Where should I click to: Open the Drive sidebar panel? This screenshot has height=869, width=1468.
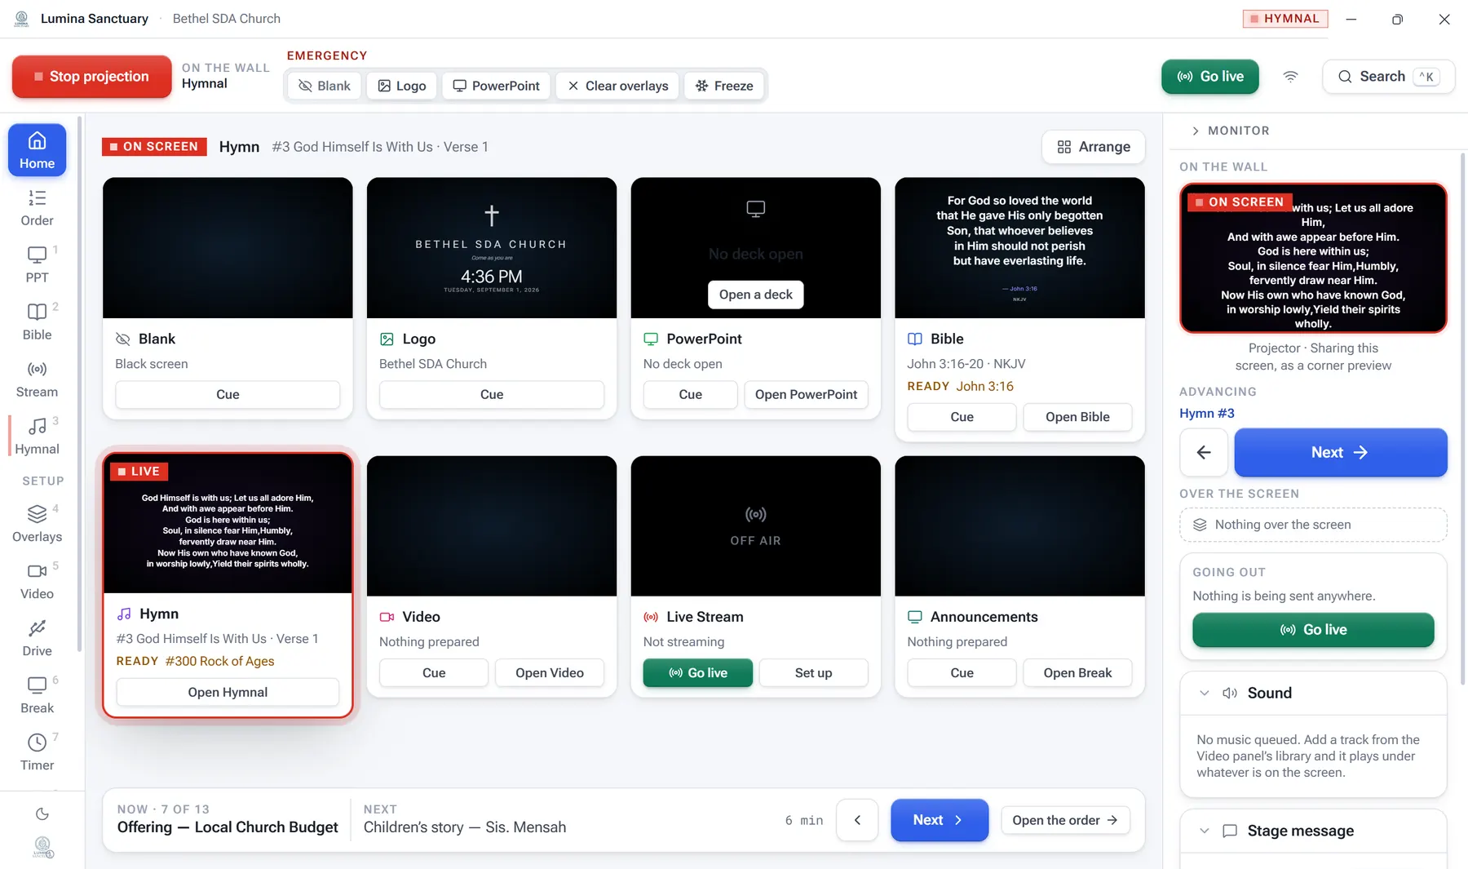click(x=38, y=638)
